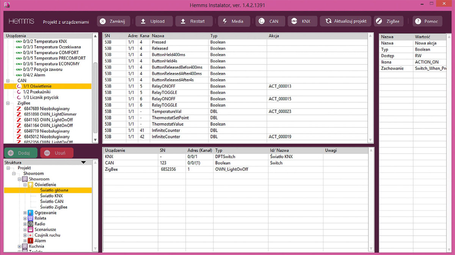Select the RelayTOGGLE row for channel 5
This screenshot has width=455, height=255.
click(x=235, y=93)
